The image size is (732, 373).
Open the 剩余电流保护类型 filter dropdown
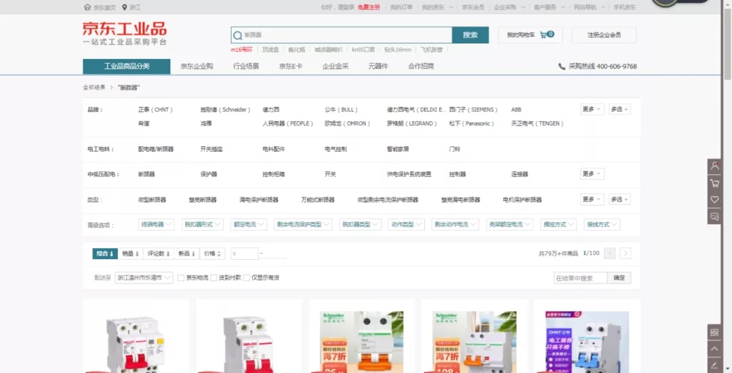[303, 224]
